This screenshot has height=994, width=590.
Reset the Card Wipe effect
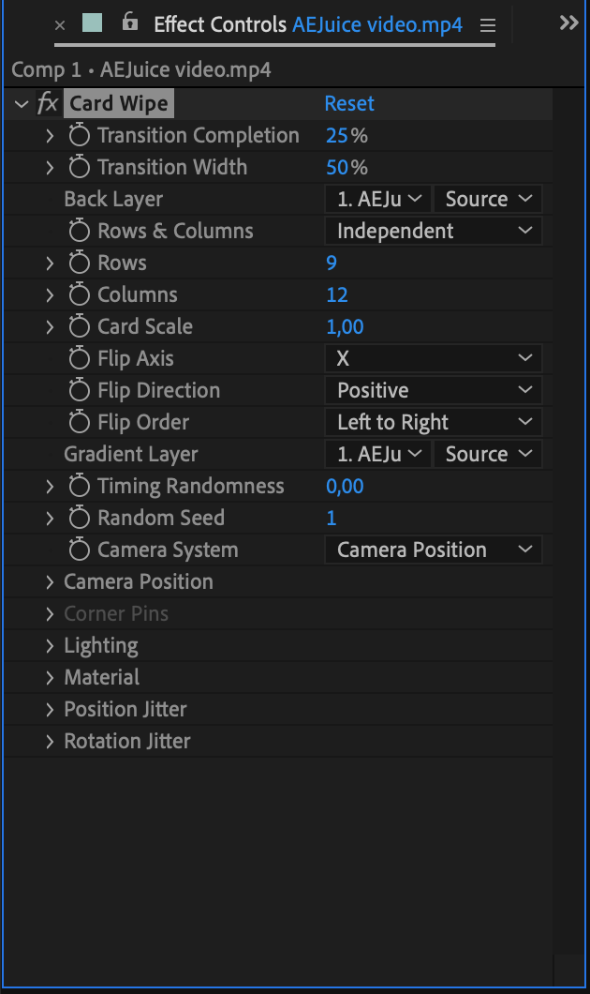click(x=349, y=104)
